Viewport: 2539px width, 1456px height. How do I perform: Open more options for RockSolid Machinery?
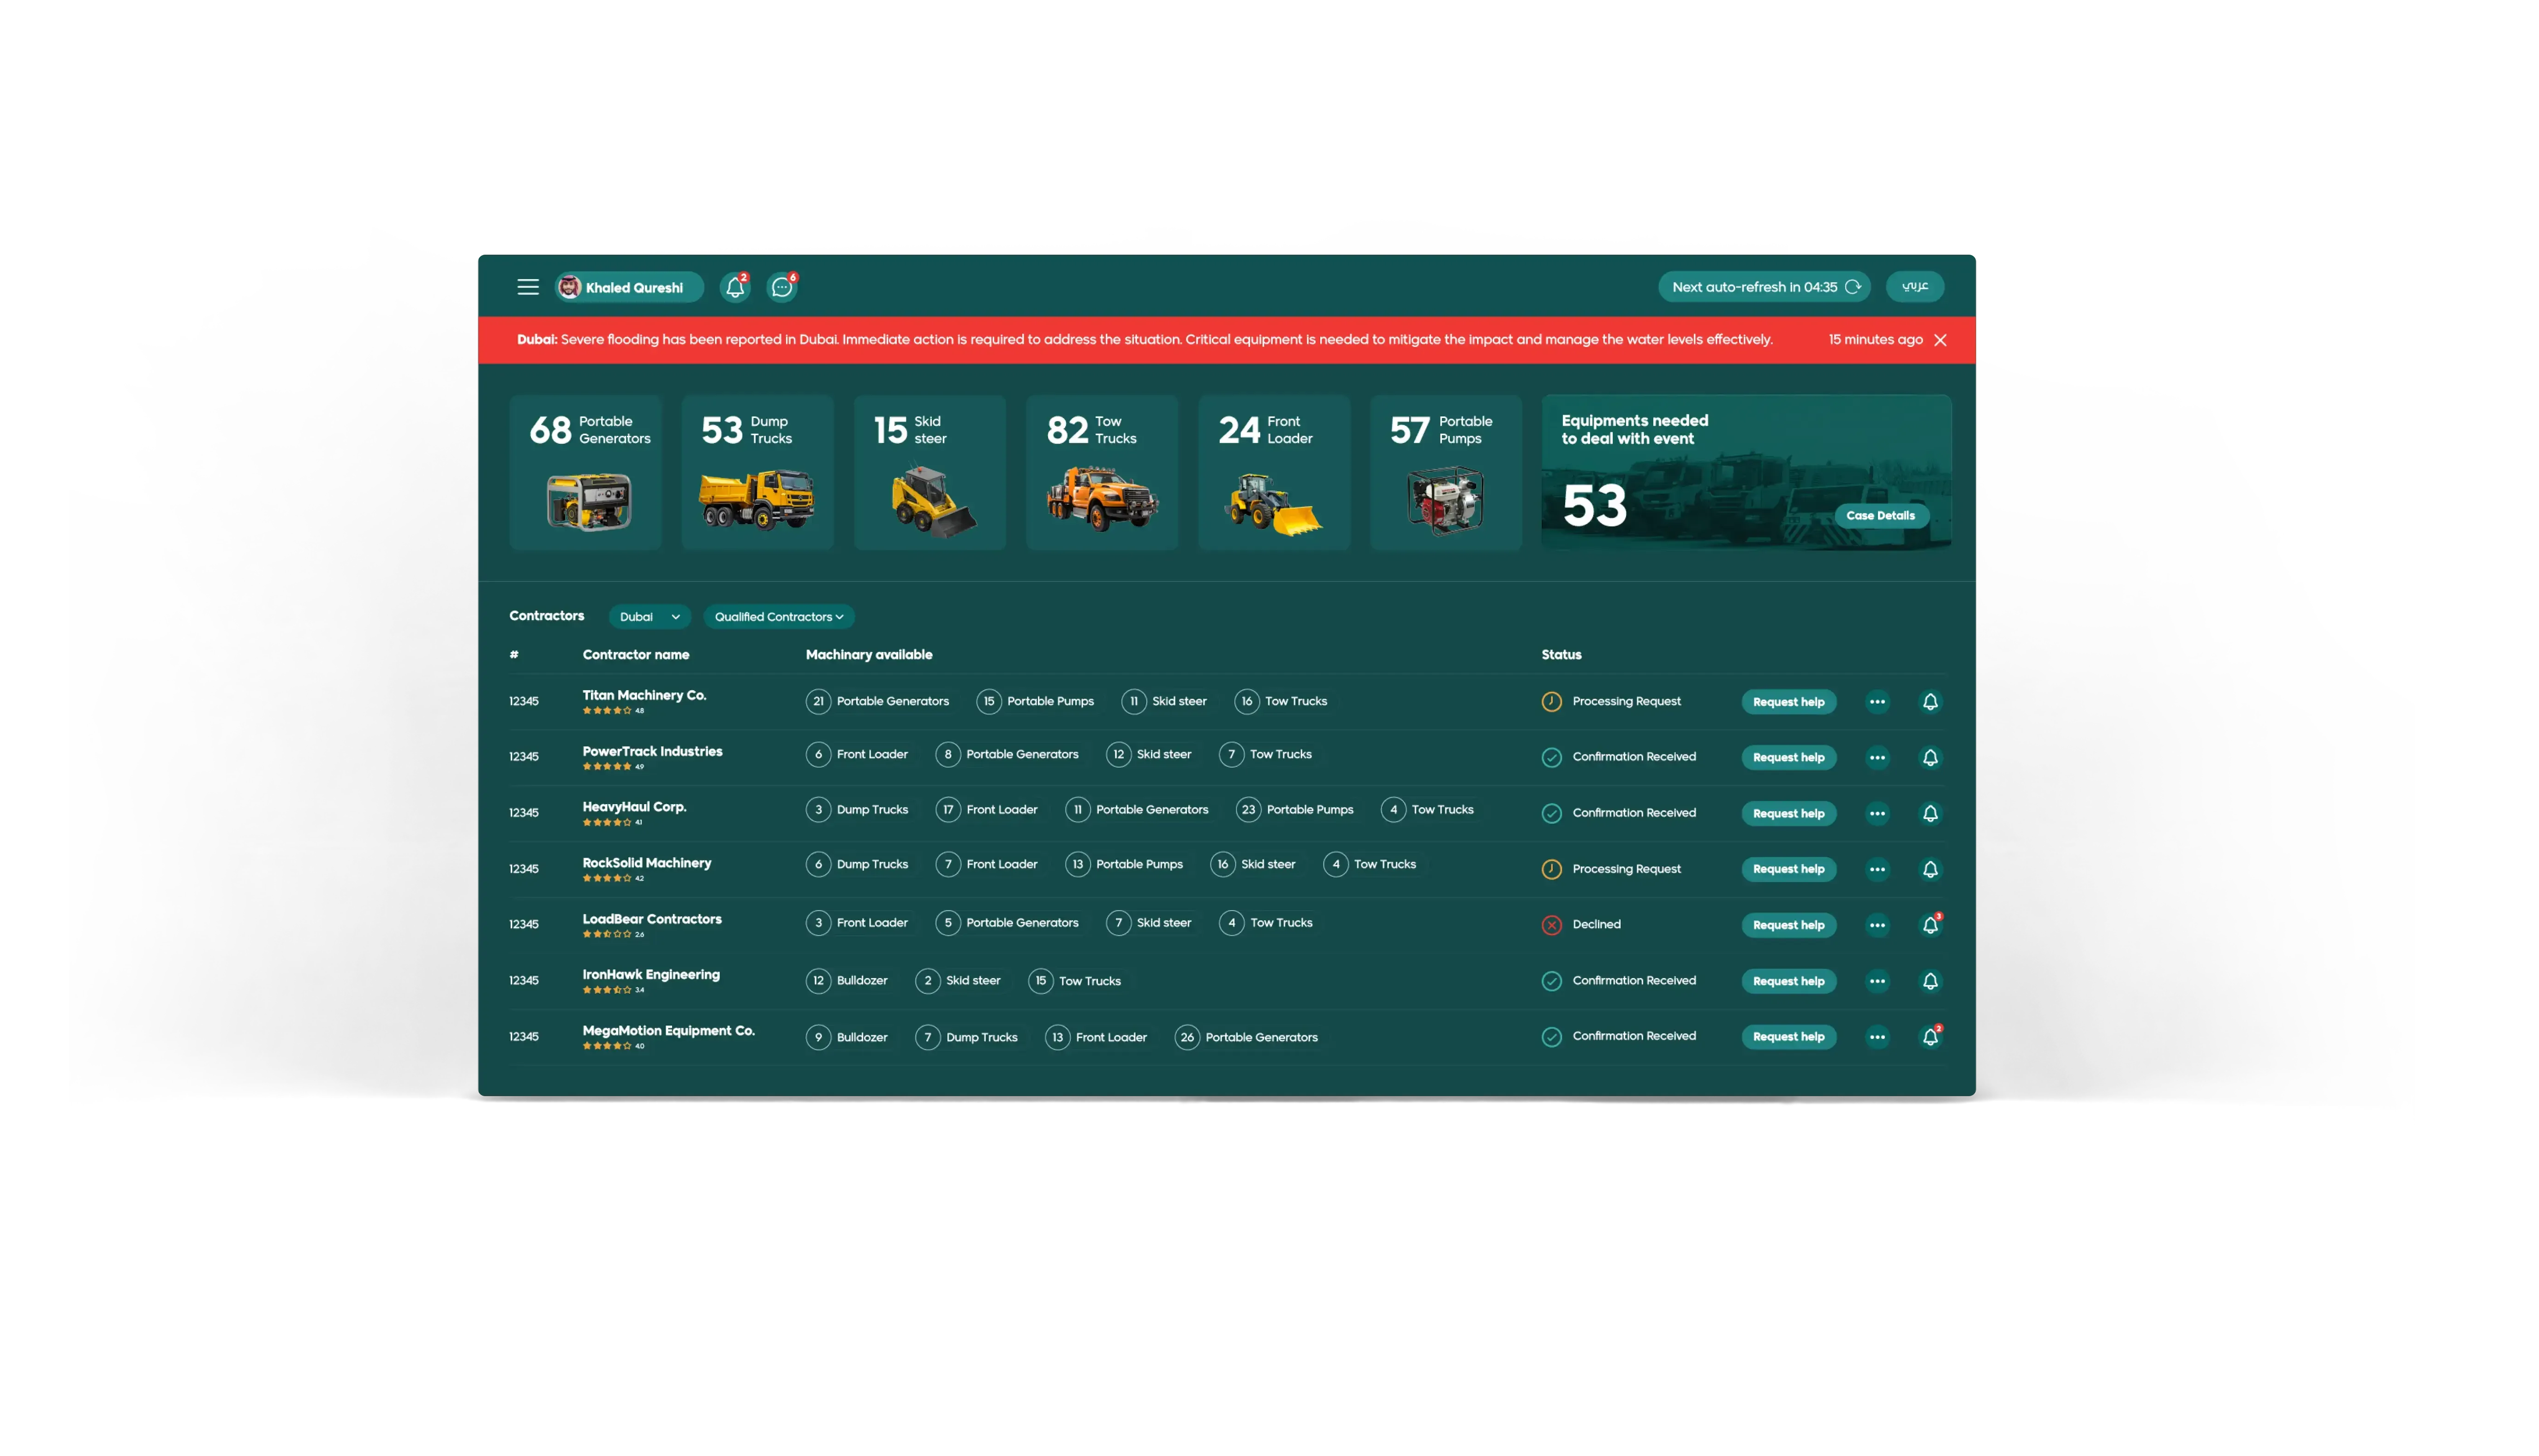coord(1877,869)
